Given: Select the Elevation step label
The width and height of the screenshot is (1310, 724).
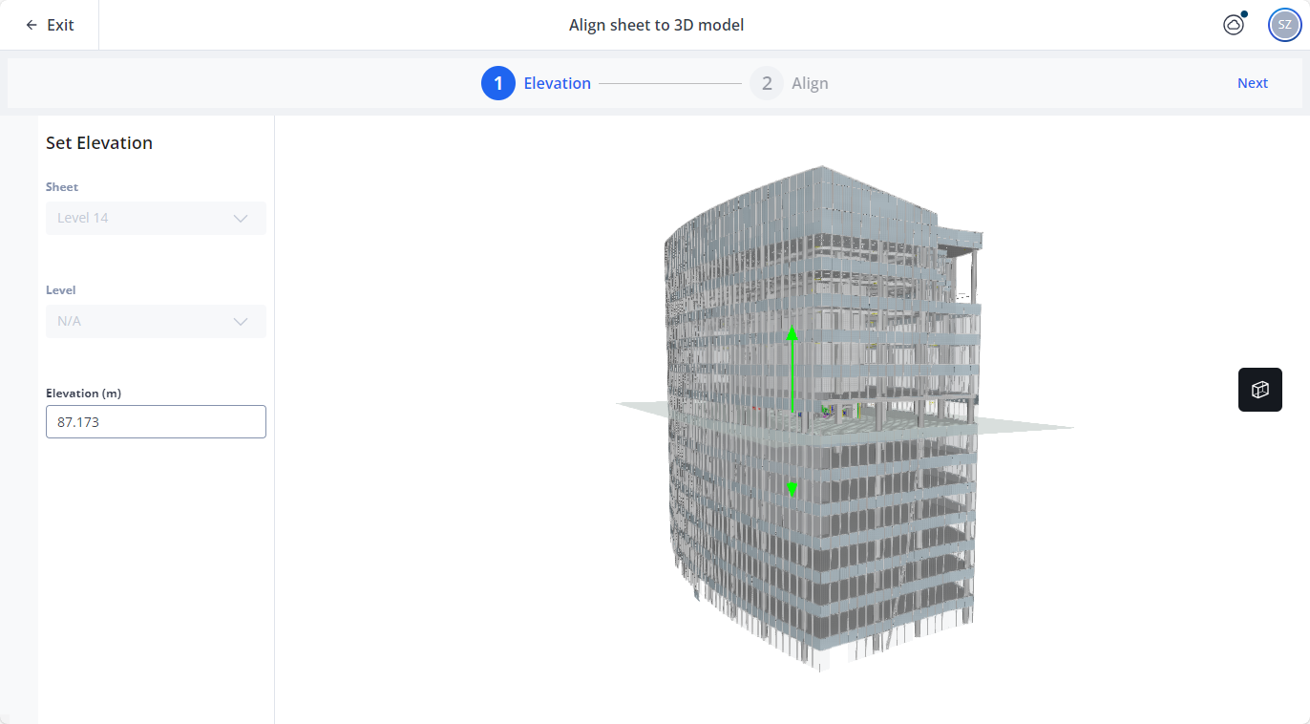Looking at the screenshot, I should click(x=557, y=83).
